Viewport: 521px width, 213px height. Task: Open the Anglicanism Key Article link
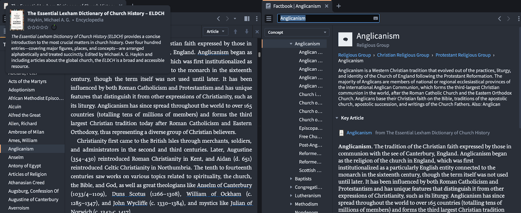(359, 132)
